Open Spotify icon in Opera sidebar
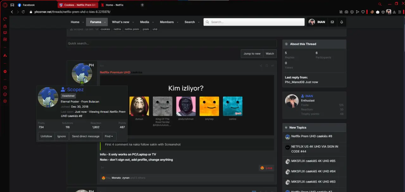405x192 pixels. click(5, 72)
